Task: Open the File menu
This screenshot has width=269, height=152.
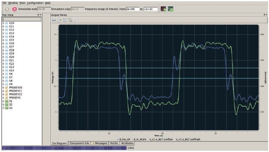Action: click(x=5, y=3)
